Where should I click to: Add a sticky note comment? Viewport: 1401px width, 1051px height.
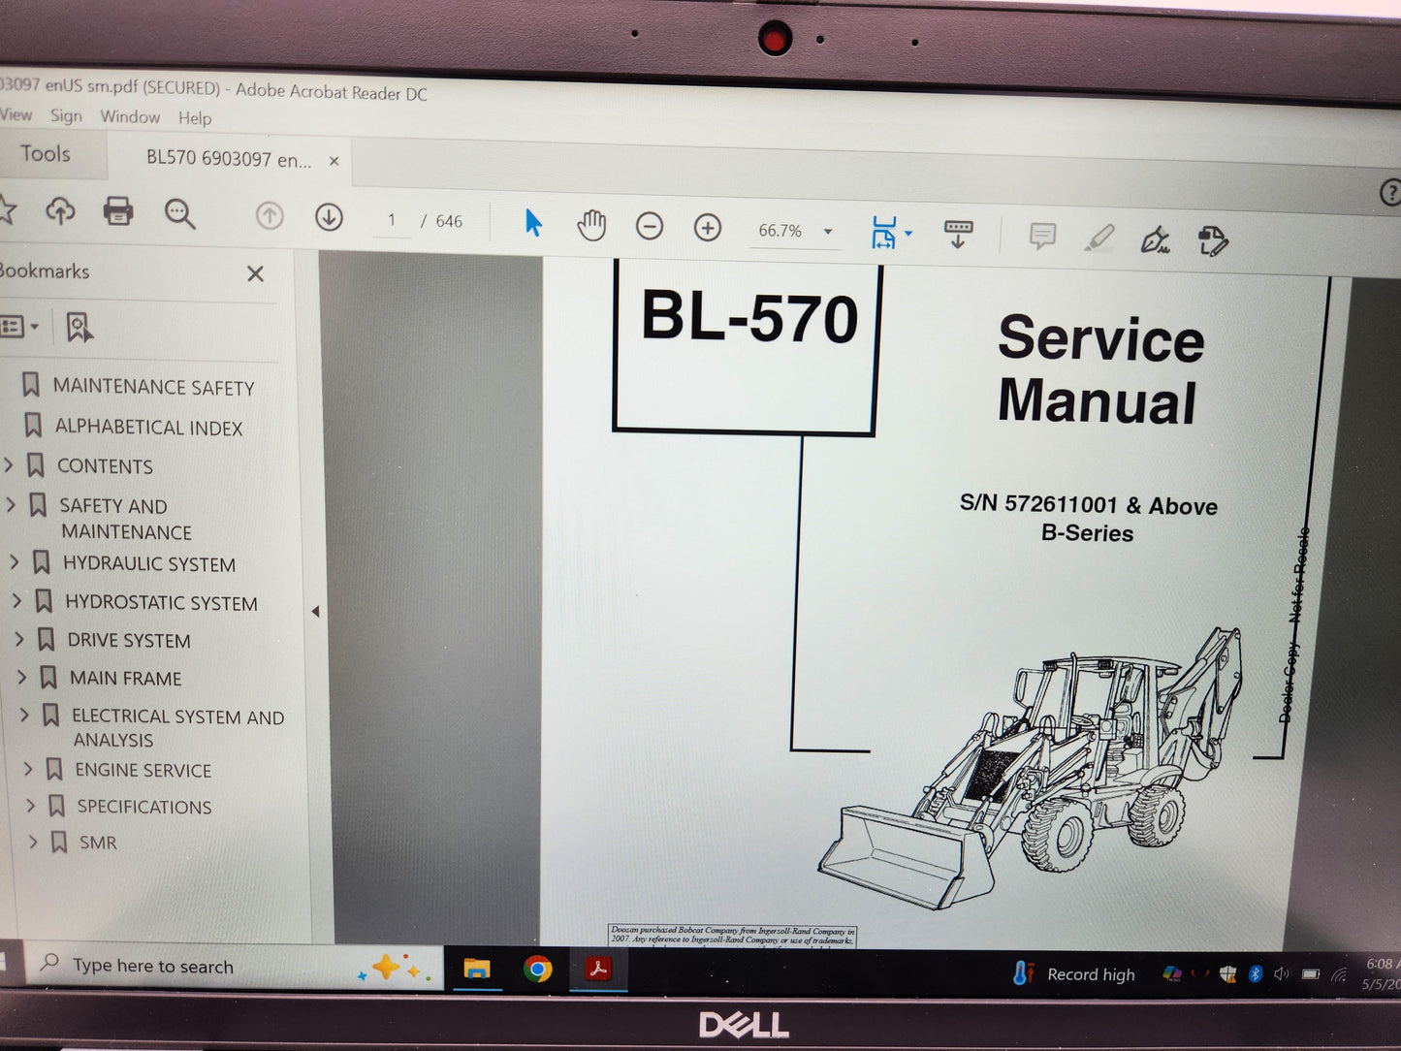[1042, 236]
